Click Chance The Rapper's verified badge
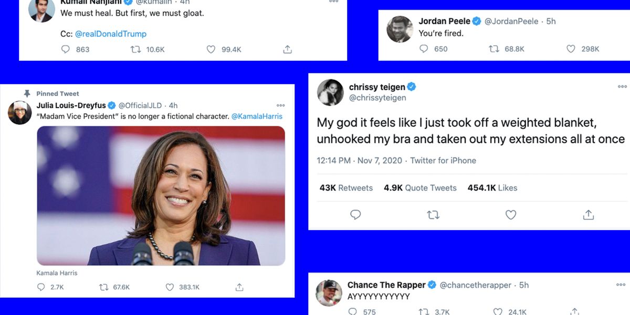The height and width of the screenshot is (315, 630). coord(432,285)
